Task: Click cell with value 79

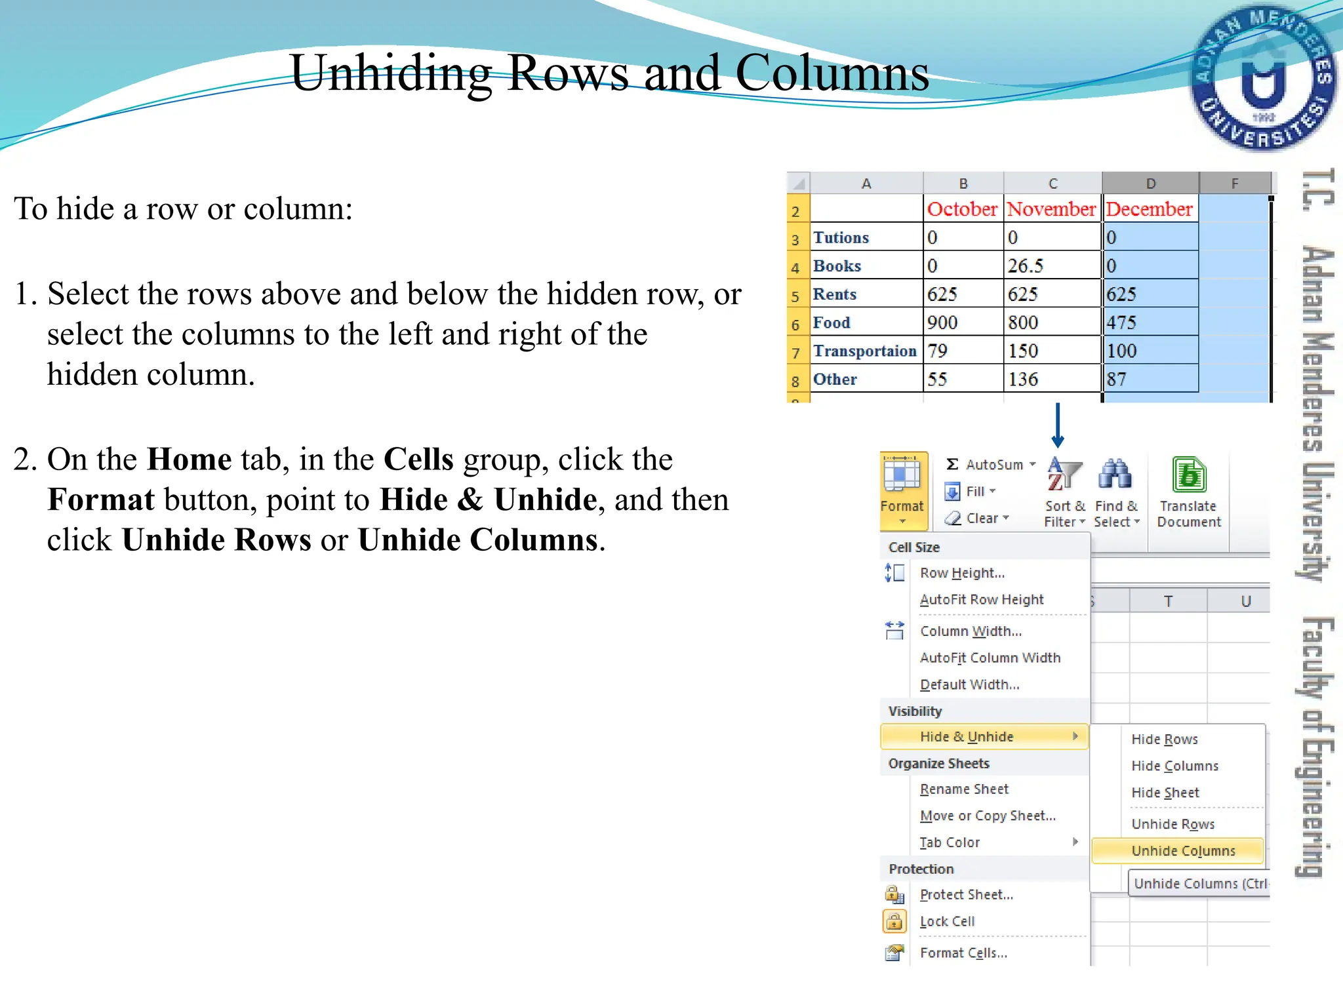Action: [x=963, y=351]
